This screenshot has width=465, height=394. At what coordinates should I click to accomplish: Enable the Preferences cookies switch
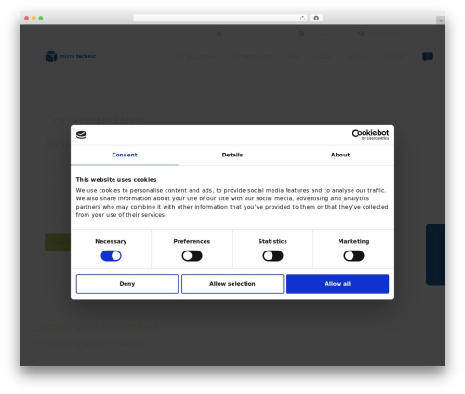(192, 256)
